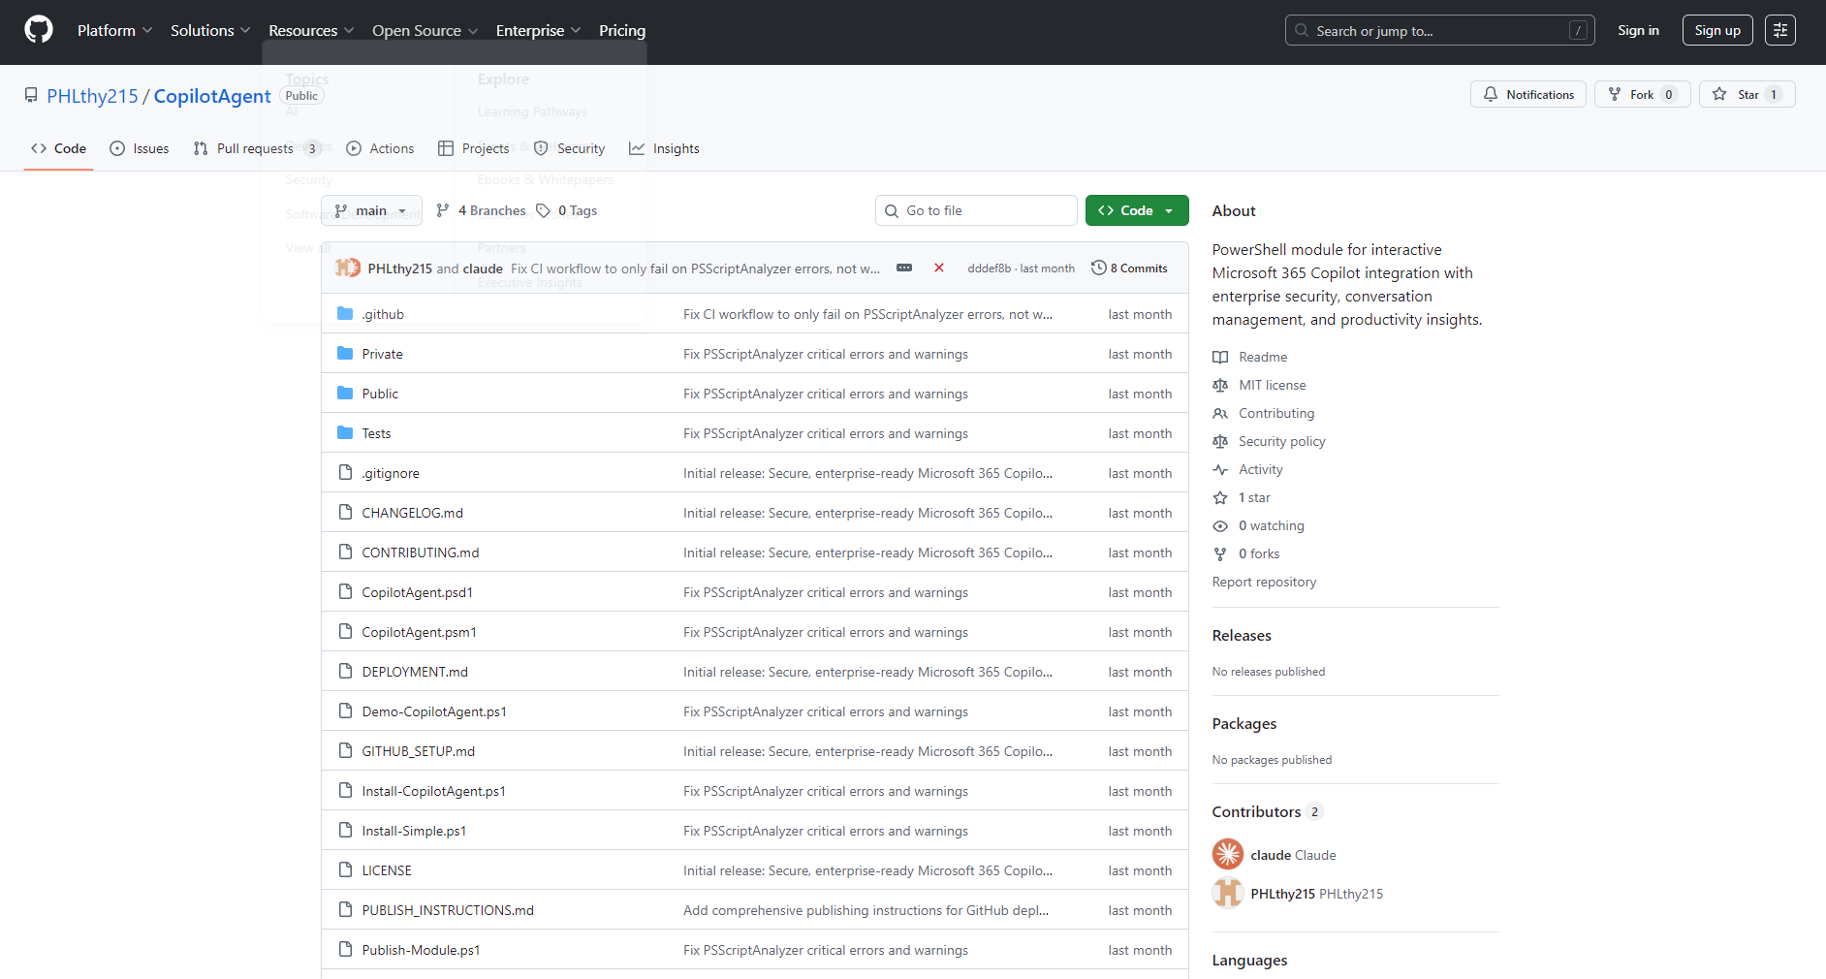Go to the Actions tab
The width and height of the screenshot is (1826, 979).
click(380, 148)
